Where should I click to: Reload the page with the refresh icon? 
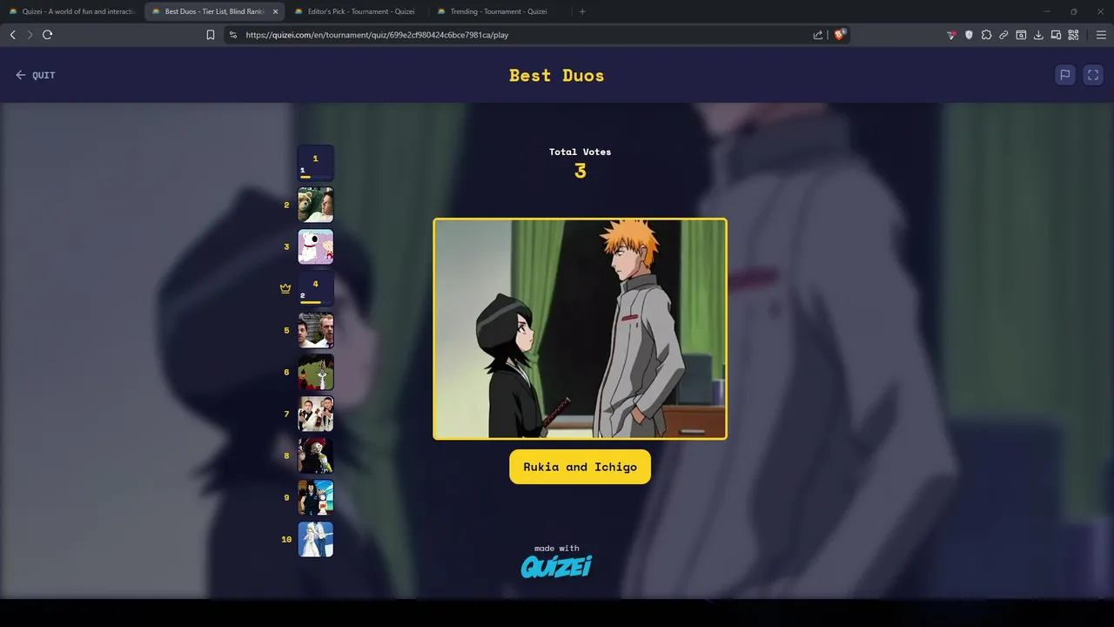click(47, 35)
